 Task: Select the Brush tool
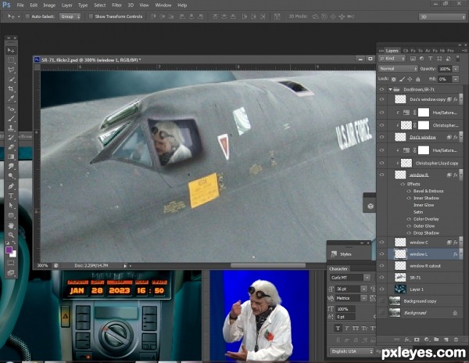(x=11, y=118)
